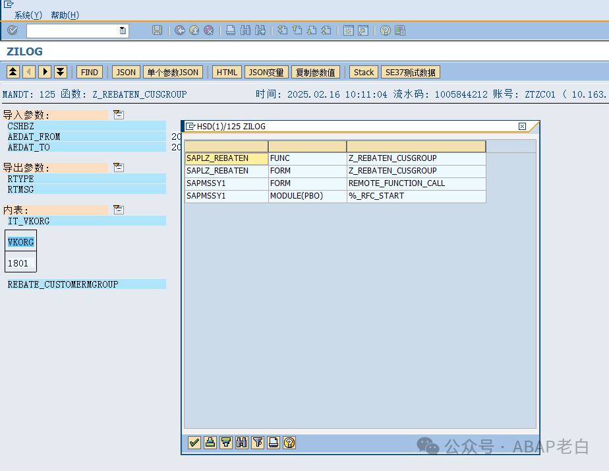
Task: Open the 帮助(H) menu
Action: point(65,15)
